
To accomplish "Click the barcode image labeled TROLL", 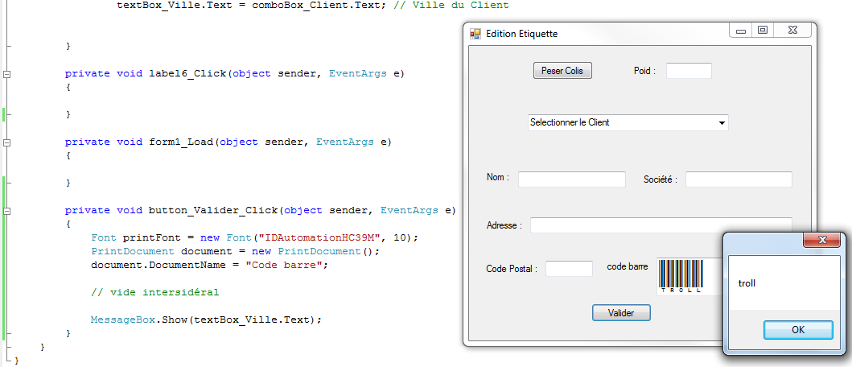I will (681, 275).
